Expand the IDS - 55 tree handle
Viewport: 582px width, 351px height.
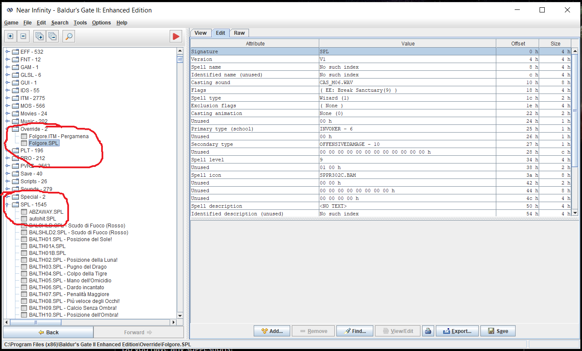coord(7,90)
